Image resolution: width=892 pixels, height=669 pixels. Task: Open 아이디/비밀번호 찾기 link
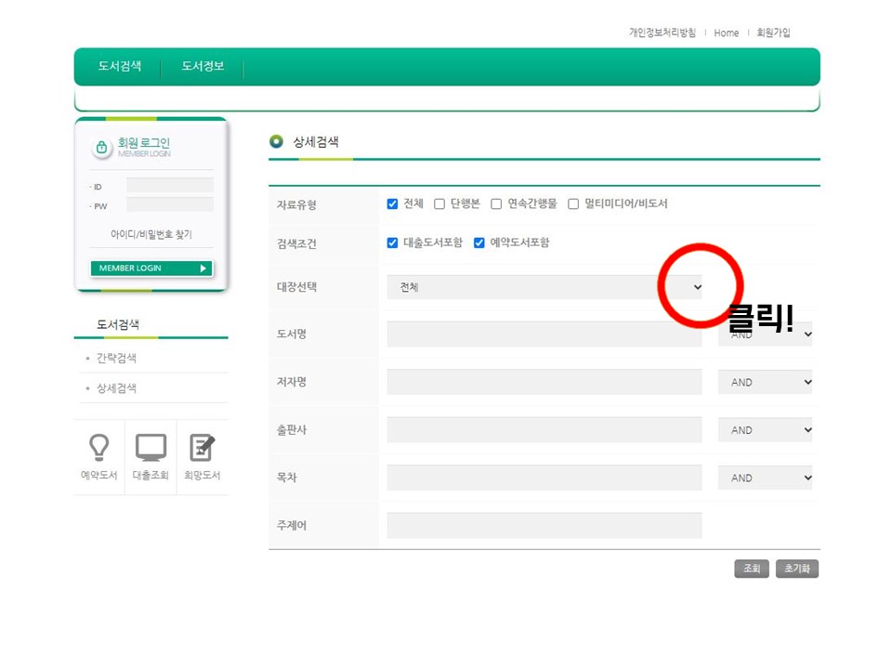(x=151, y=235)
